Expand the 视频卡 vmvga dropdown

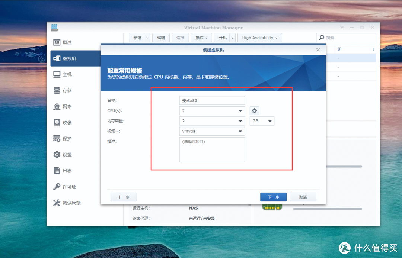point(240,131)
